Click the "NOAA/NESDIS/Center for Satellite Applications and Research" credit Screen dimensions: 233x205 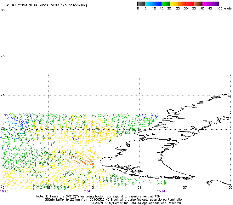tap(136, 203)
